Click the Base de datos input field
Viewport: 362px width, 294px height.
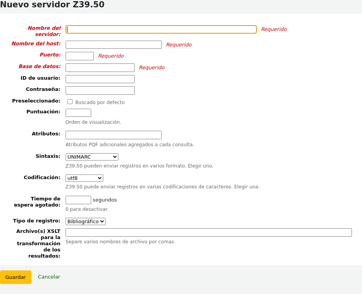point(100,67)
